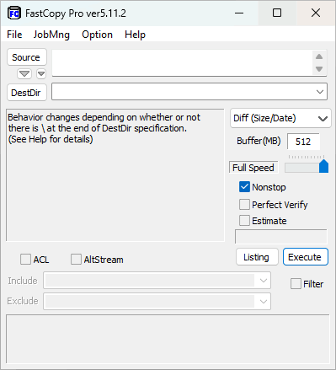The height and width of the screenshot is (370, 336).
Task: Click the DestDir button
Action: [26, 93]
